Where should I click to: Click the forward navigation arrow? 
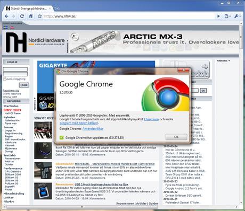pos(13,16)
